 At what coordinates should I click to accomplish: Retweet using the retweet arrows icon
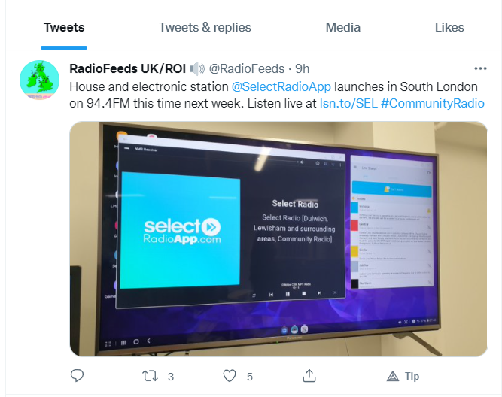click(150, 376)
